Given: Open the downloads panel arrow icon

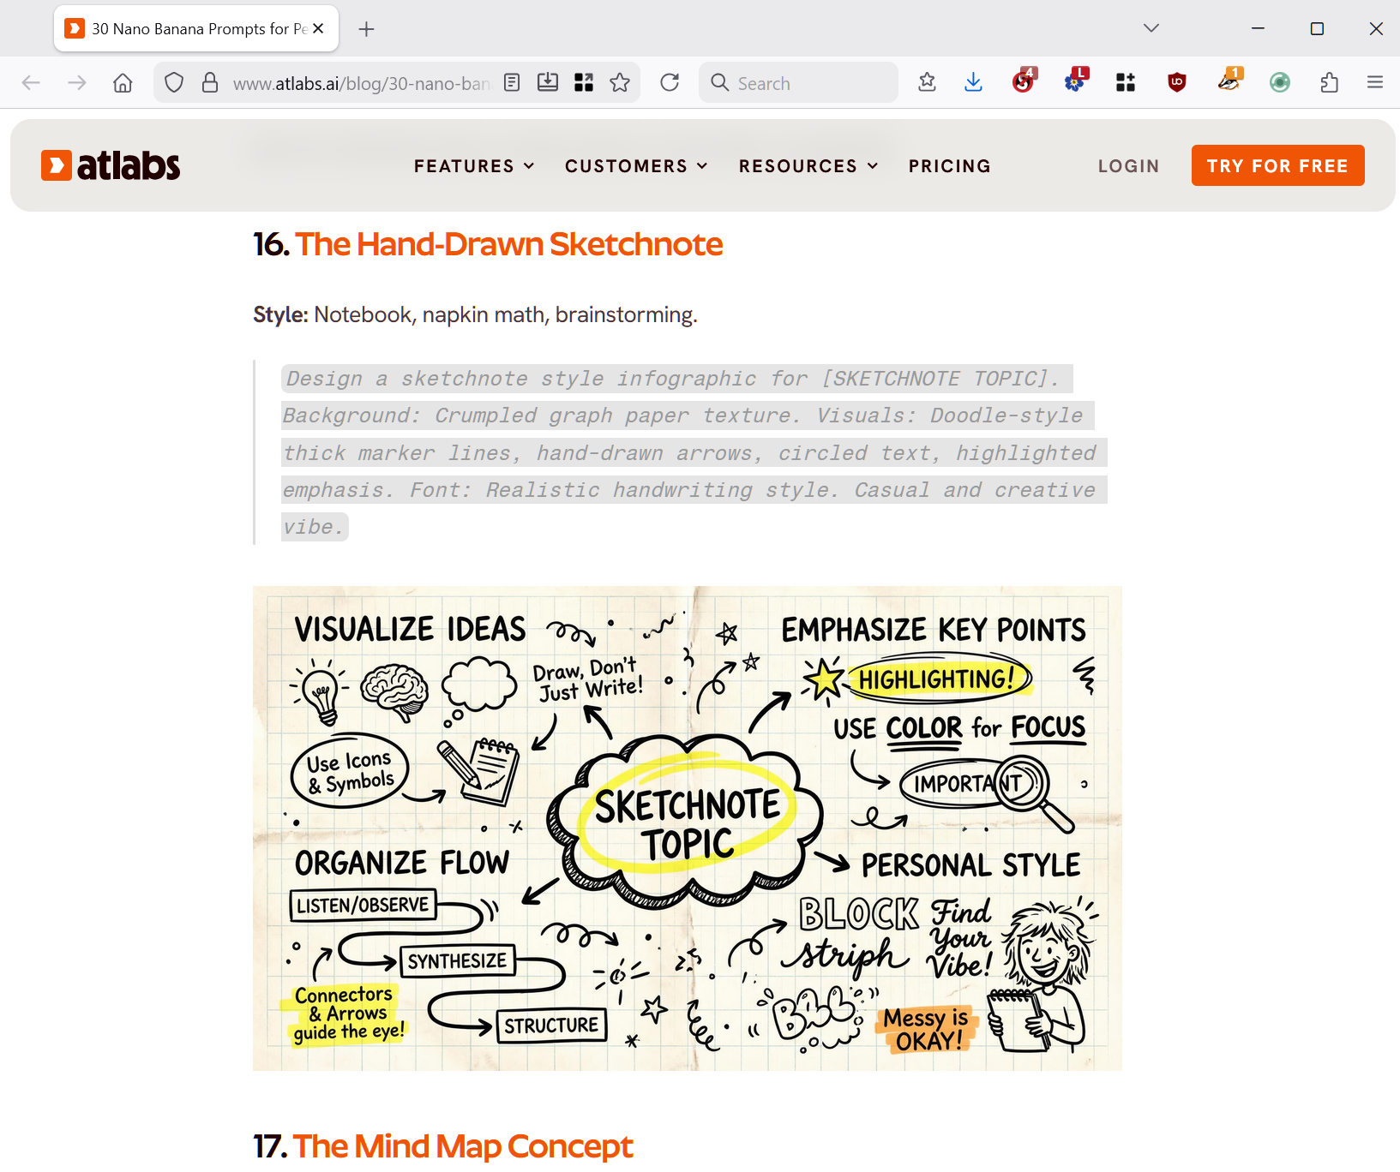Looking at the screenshot, I should 973,83.
